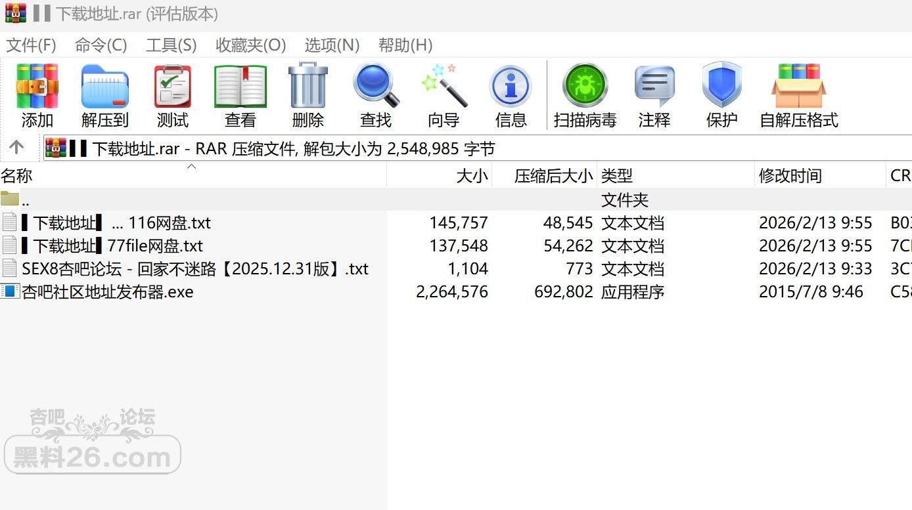This screenshot has width=912, height=510.
Task: Click the WinRAR icon in the title bar
Action: 15,13
